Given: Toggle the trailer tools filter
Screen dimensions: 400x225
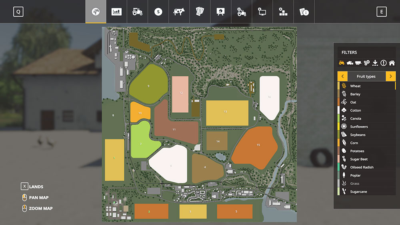Looking at the screenshot, I should pos(358,63).
